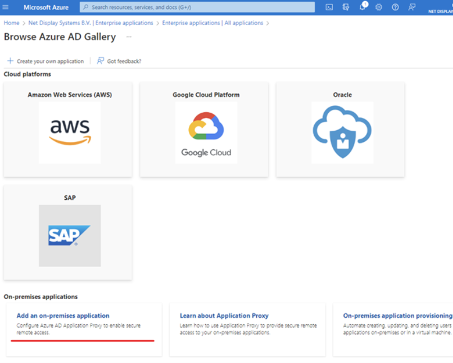Select the AWS logo tile
This screenshot has width=453, height=363.
[x=70, y=132]
